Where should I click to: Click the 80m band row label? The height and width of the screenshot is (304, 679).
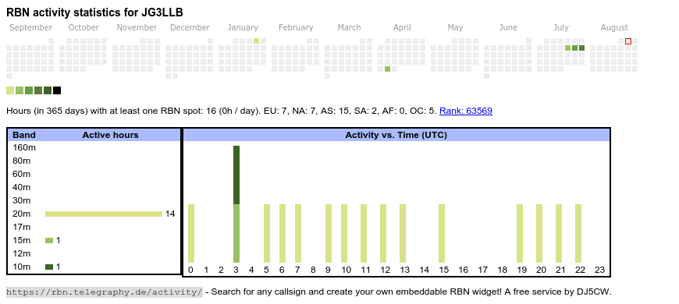(22, 161)
